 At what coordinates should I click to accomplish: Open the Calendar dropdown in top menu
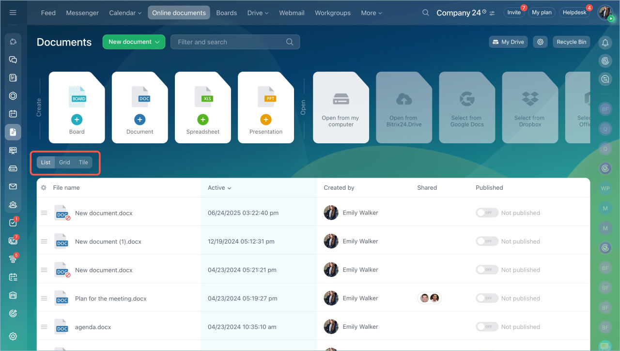tap(125, 13)
